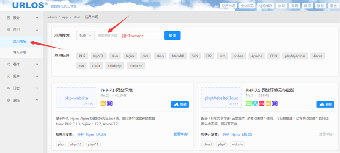The width and height of the screenshot is (340, 153).
Task: Filter by the discuz app tag
Action: pyautogui.click(x=317, y=56)
